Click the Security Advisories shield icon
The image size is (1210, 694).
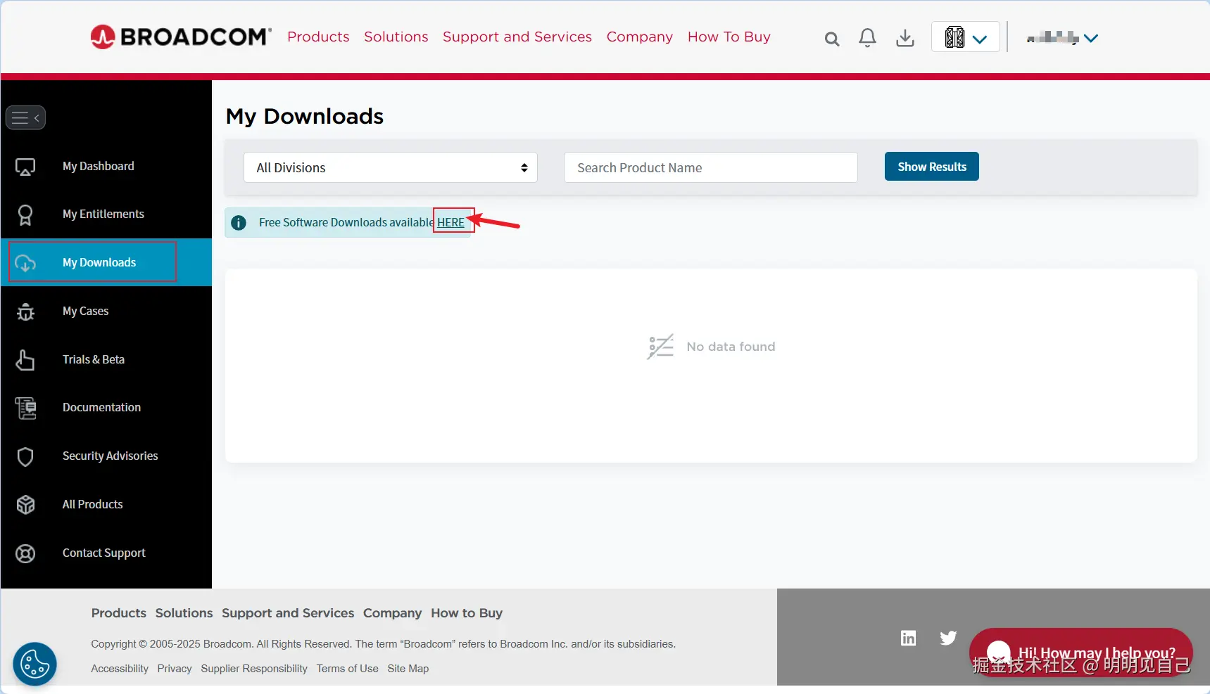pyautogui.click(x=25, y=456)
